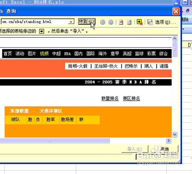Follow the 王治郅-热火 link

[x=106, y=66]
